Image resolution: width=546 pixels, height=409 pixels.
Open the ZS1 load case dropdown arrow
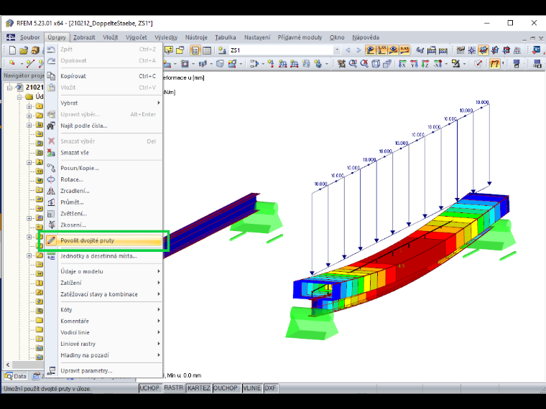337,50
